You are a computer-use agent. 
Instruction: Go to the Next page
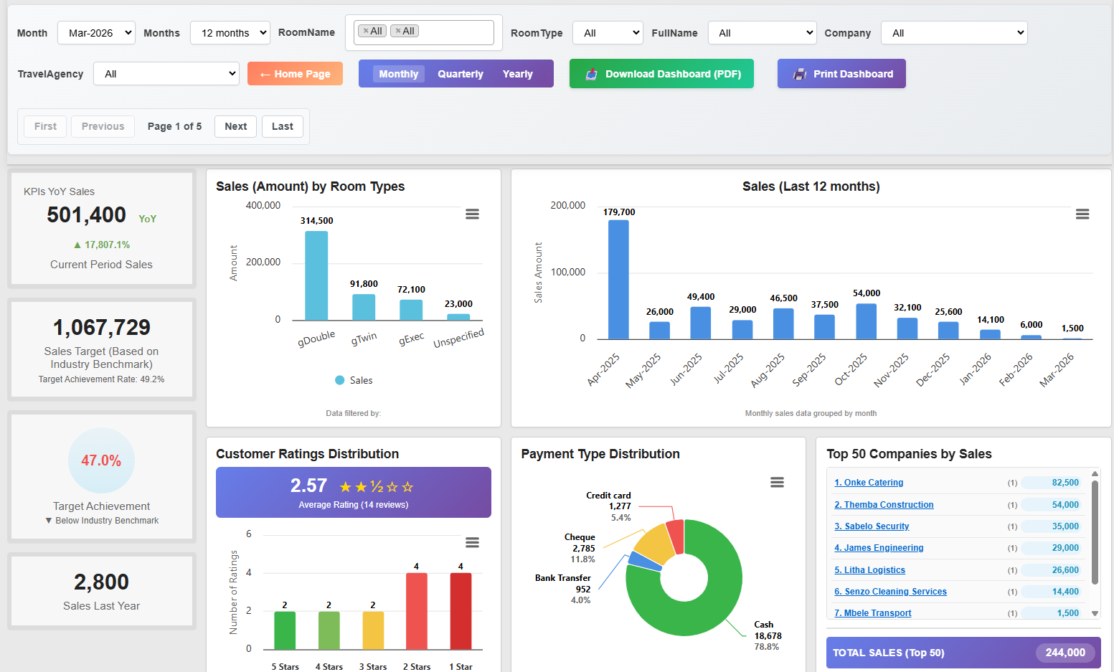235,126
